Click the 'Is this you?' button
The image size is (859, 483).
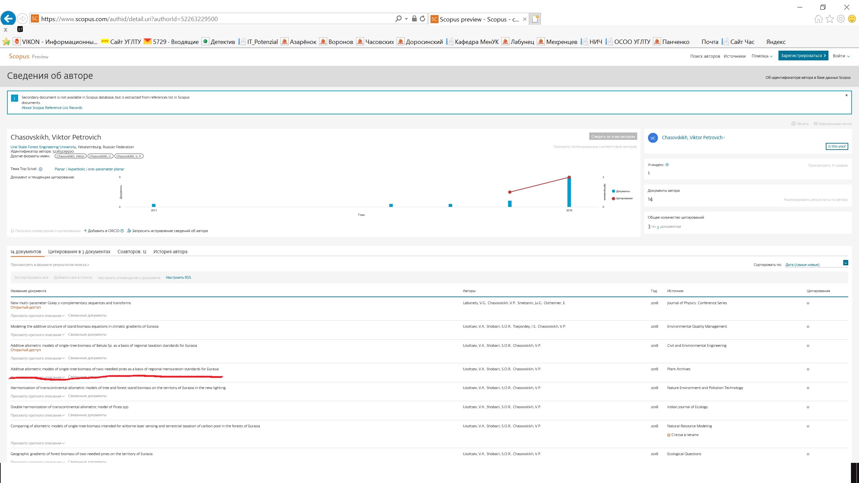click(x=837, y=146)
